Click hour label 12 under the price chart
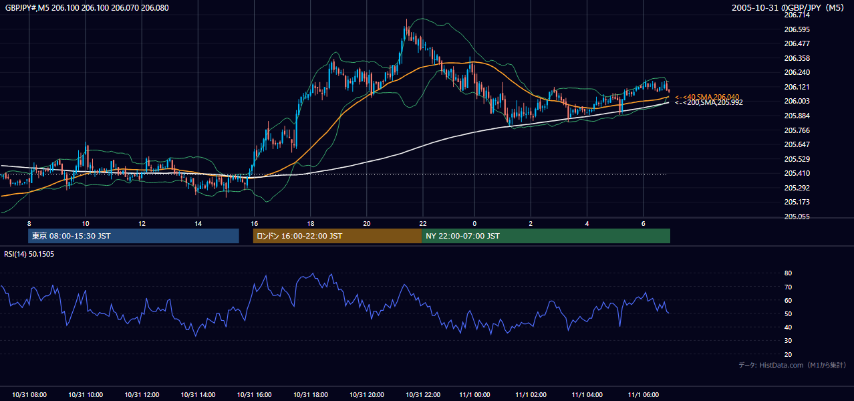Image resolution: width=854 pixels, height=401 pixels. (x=142, y=223)
